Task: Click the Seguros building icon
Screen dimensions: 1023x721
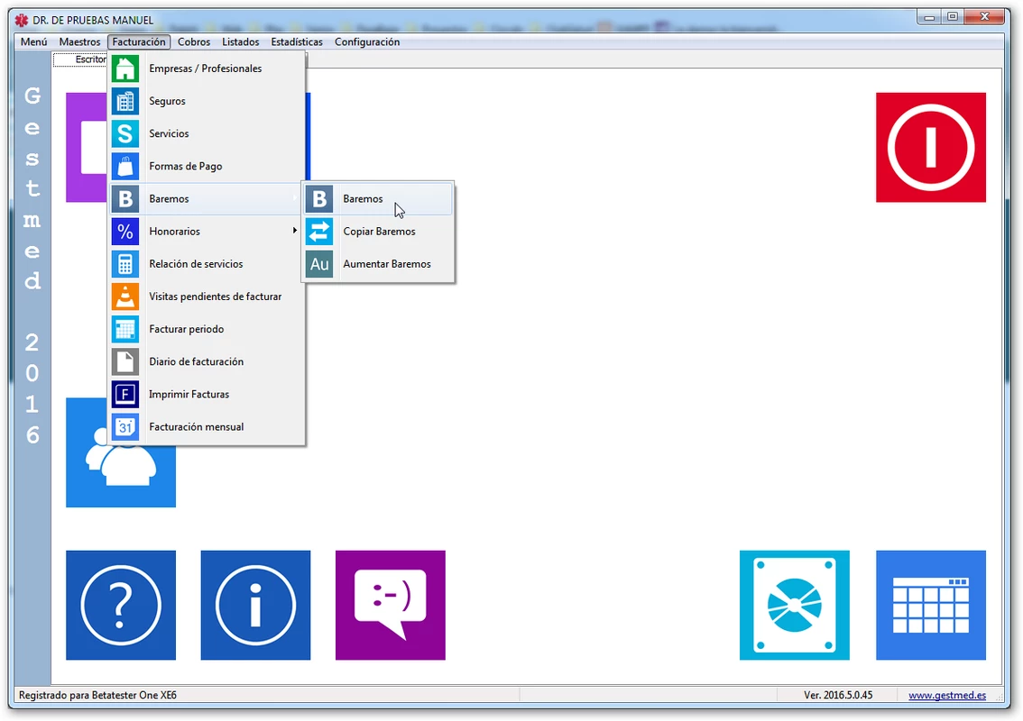Action: tap(124, 101)
